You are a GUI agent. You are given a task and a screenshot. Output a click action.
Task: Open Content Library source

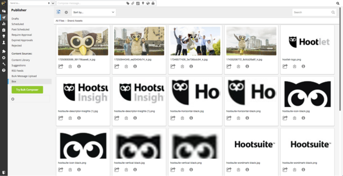[x=21, y=60]
